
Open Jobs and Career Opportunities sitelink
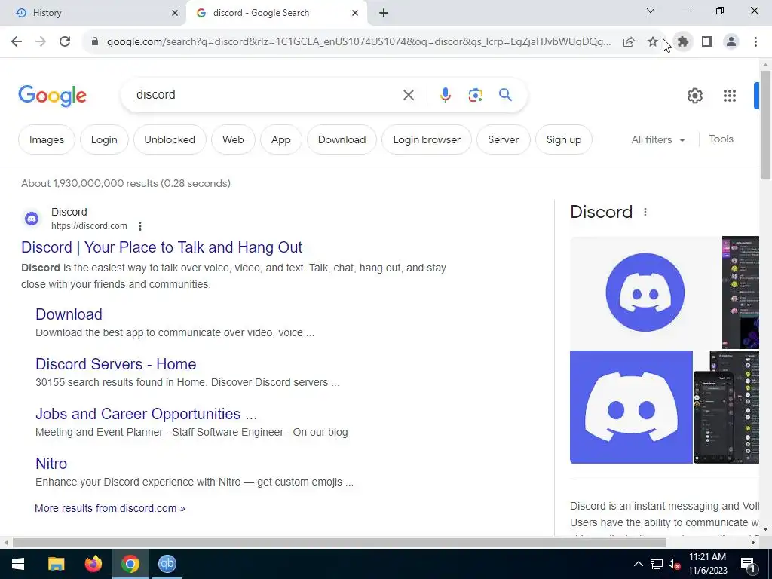point(146,414)
